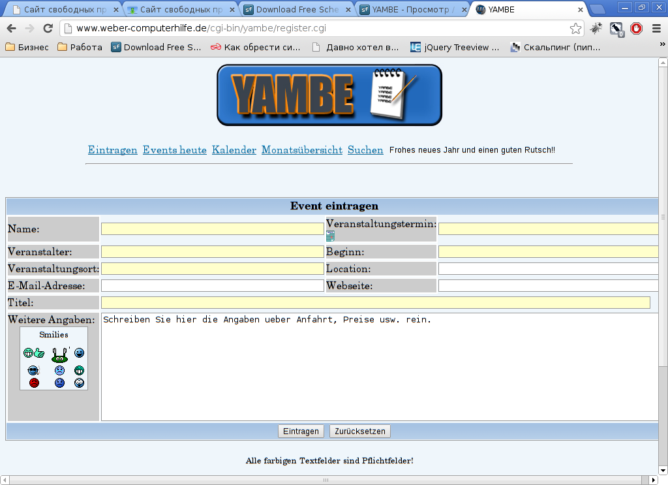Insert the sunglasses smoking smiley
Viewport: 668px width, 485px height.
34,370
